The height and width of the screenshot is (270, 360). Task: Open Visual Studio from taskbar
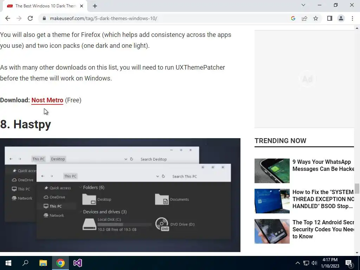point(78,263)
